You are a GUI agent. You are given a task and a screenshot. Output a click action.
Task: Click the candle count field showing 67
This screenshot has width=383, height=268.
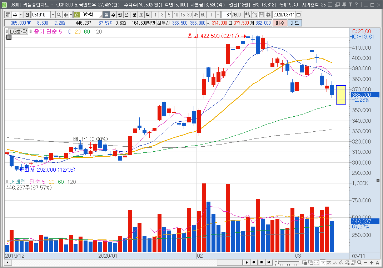tap(227, 15)
